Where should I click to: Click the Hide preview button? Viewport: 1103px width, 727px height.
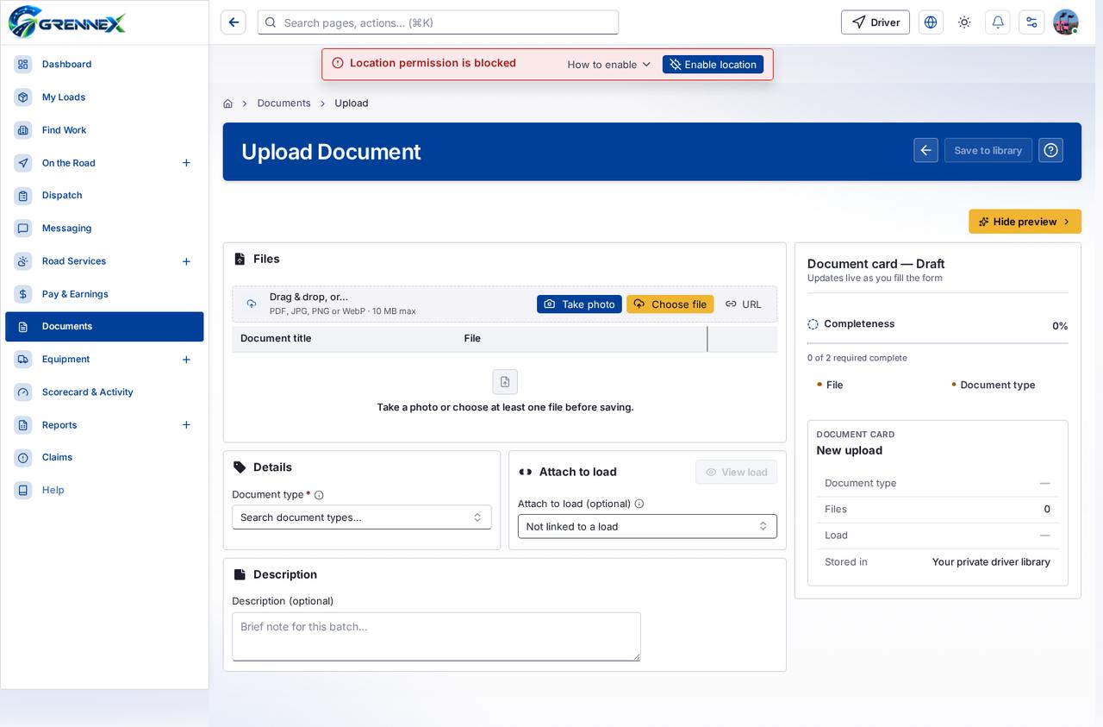point(1025,222)
